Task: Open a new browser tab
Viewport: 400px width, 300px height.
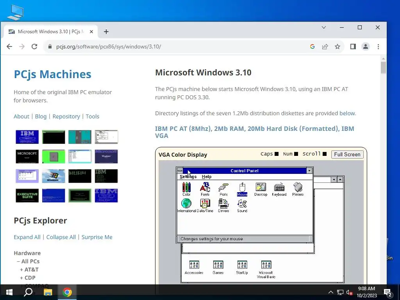Action: [x=106, y=32]
